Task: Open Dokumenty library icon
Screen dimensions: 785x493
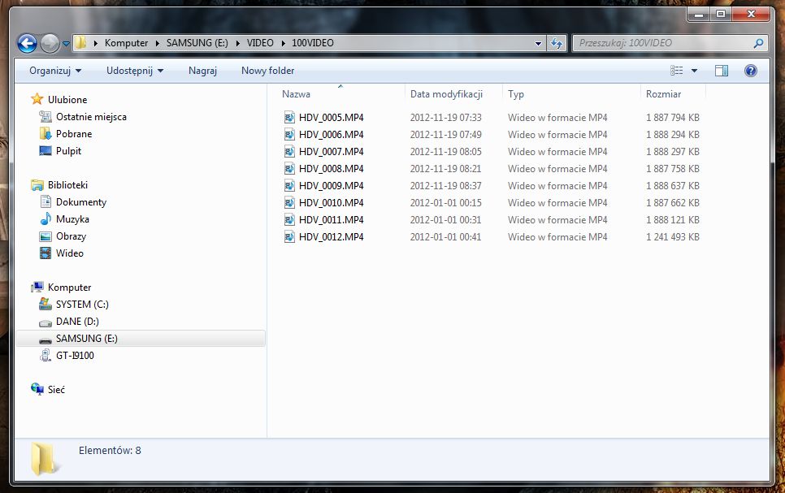Action: [x=46, y=201]
